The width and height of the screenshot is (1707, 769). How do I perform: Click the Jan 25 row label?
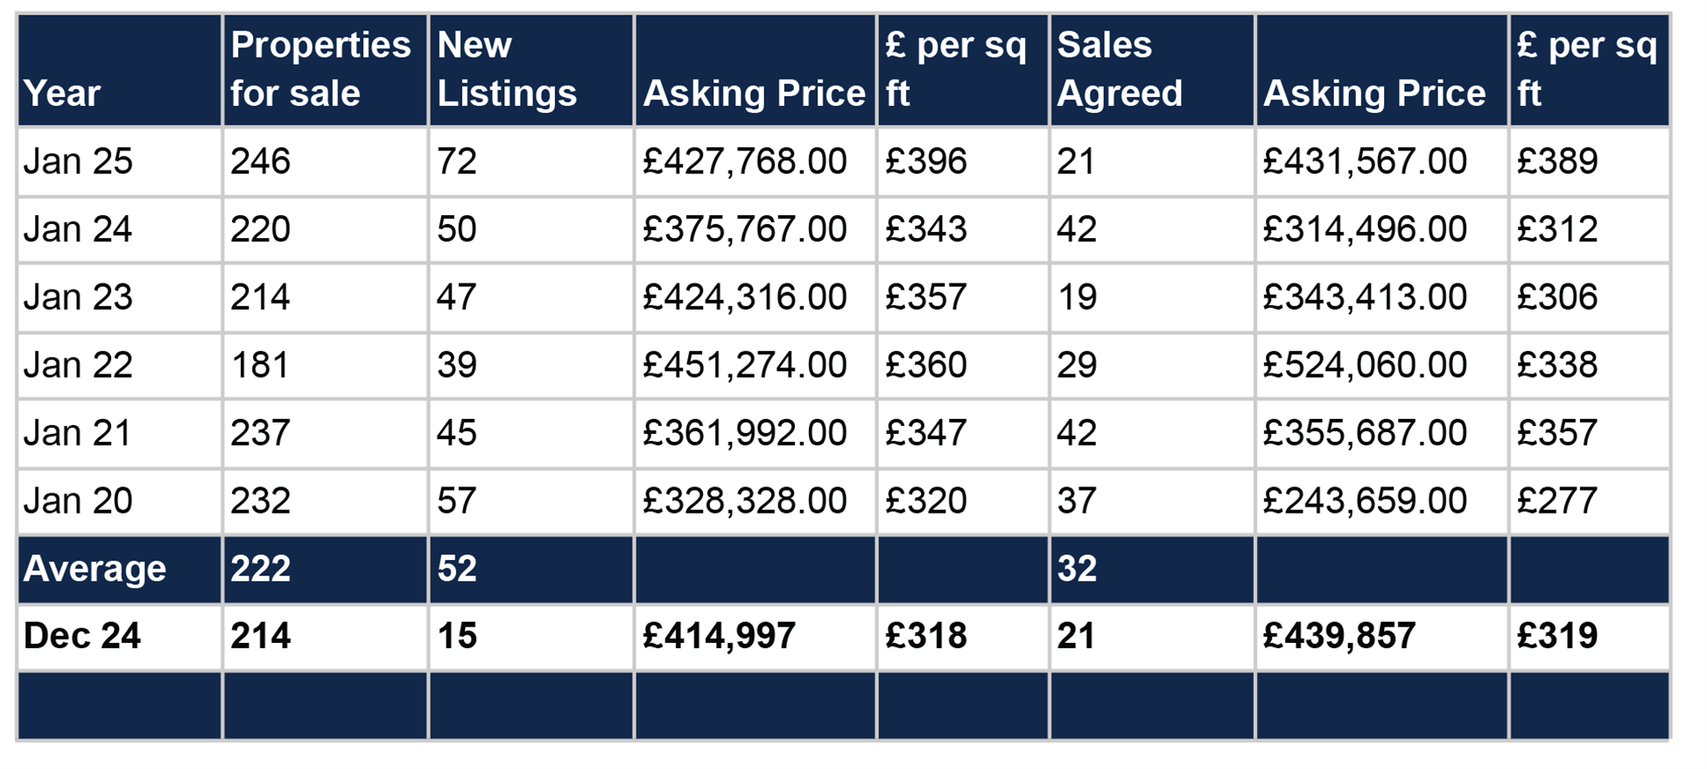point(78,161)
